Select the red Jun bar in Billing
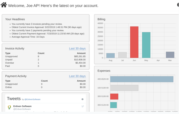The width and height of the screenshot is (179, 114). pyautogui.click(x=134, y=42)
